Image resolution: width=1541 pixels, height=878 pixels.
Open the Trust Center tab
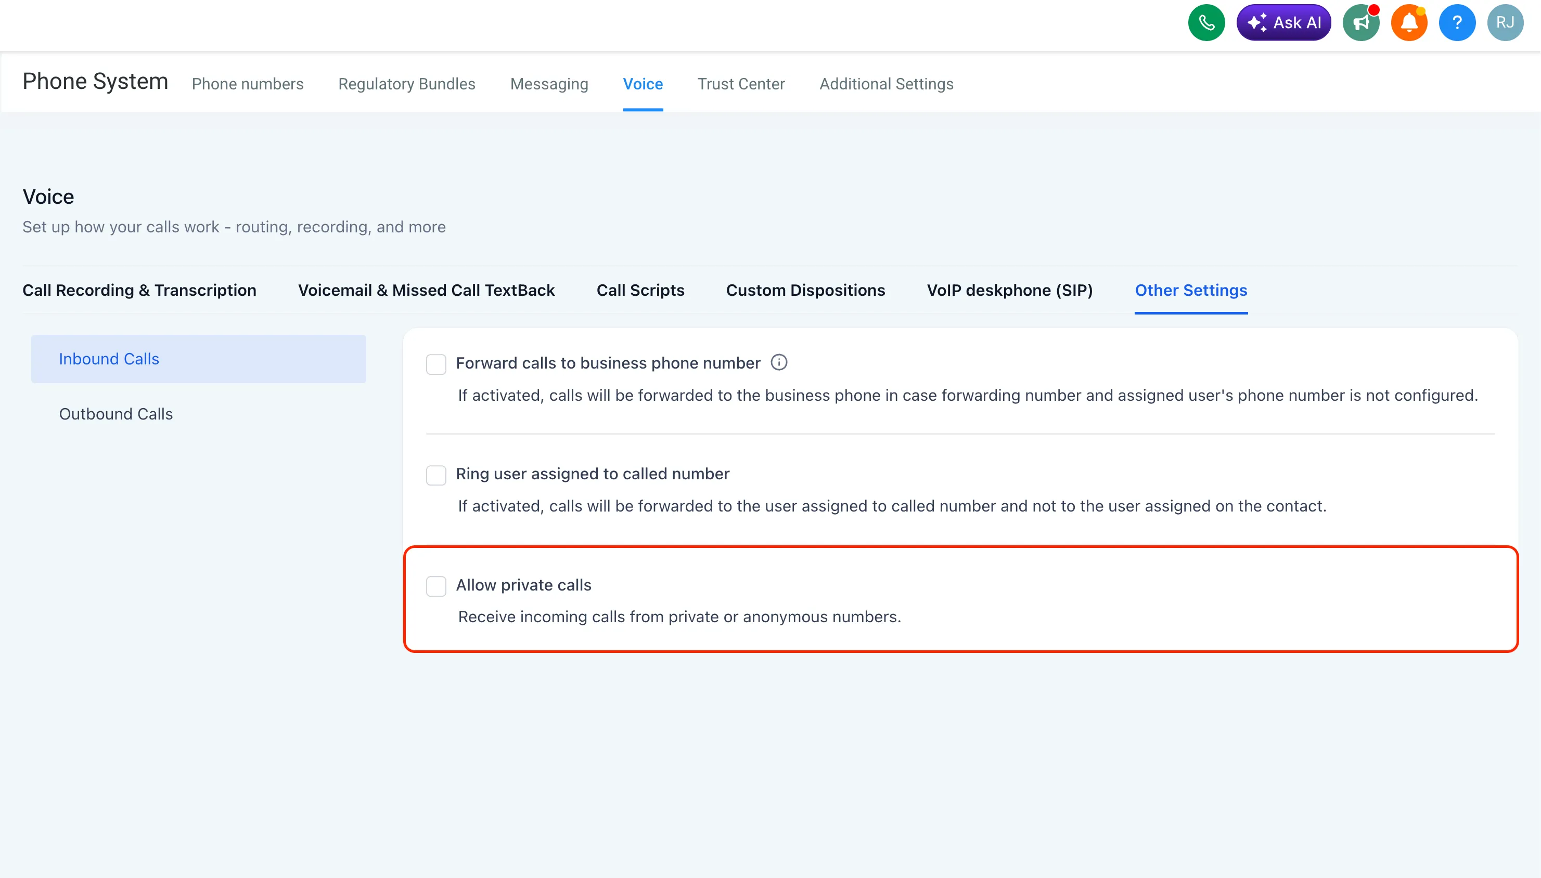740,84
